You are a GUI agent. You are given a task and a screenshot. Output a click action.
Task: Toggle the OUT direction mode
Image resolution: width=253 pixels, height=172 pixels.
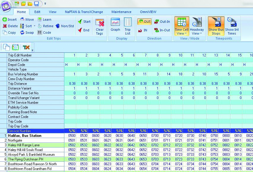(145, 22)
